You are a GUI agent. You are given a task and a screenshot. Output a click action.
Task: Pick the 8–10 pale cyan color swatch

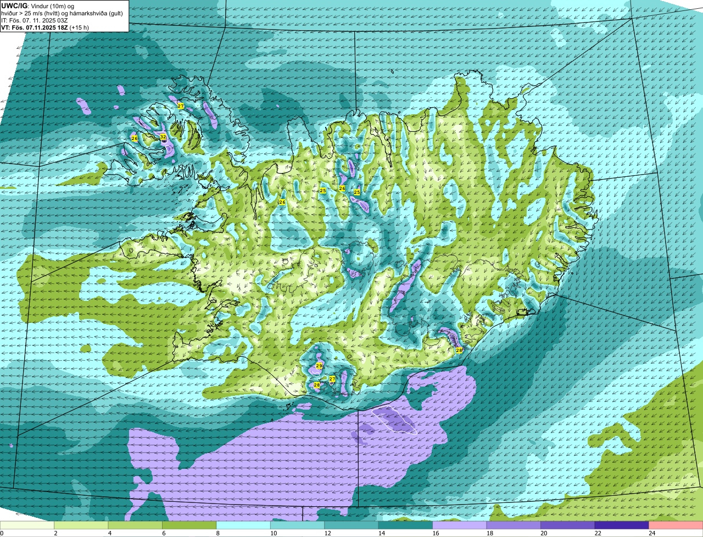[x=244, y=525]
